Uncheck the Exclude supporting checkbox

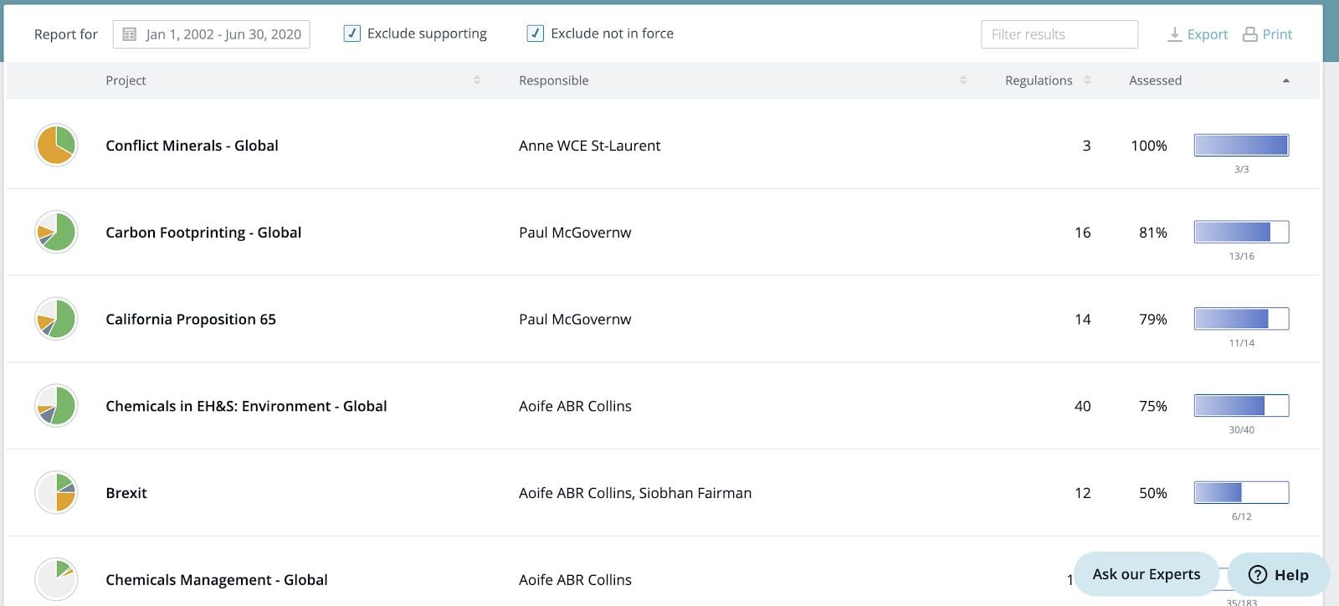coord(352,33)
